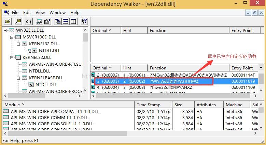Select the ?WN_Add@@YAHHH@Z export row
Image resolution: width=266 pixels, height=145 pixels.
(x=175, y=81)
